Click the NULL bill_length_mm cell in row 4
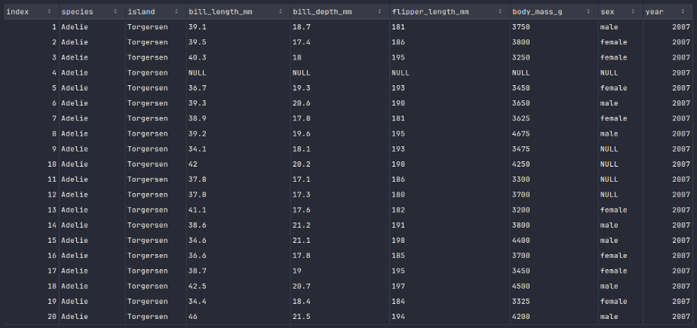This screenshot has width=697, height=328. point(198,73)
